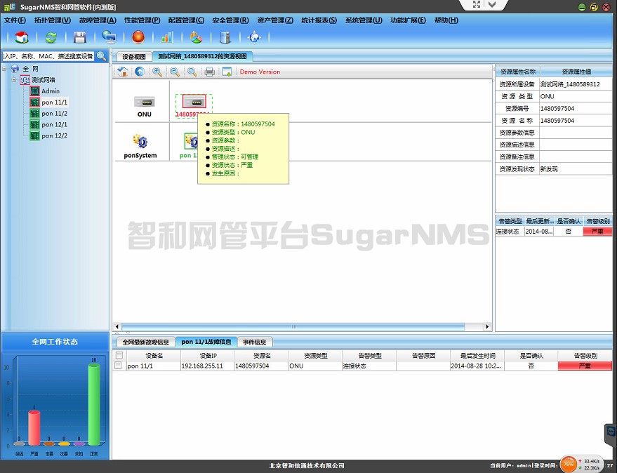Switch to the 全网最新故障信息 tab
This screenshot has width=617, height=473.
[x=145, y=342]
